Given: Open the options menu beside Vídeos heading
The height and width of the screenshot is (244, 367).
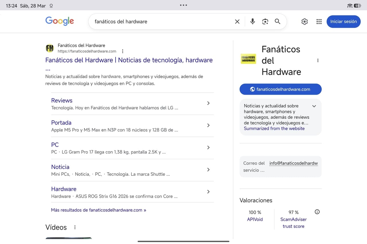Looking at the screenshot, I should (x=75, y=227).
